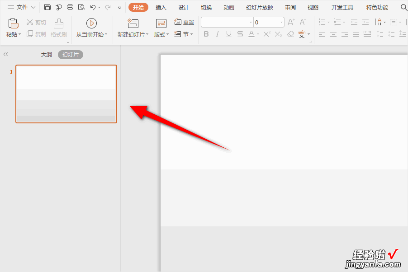408x272 pixels.
Task: Select align right paragraph option
Action: pos(345,34)
